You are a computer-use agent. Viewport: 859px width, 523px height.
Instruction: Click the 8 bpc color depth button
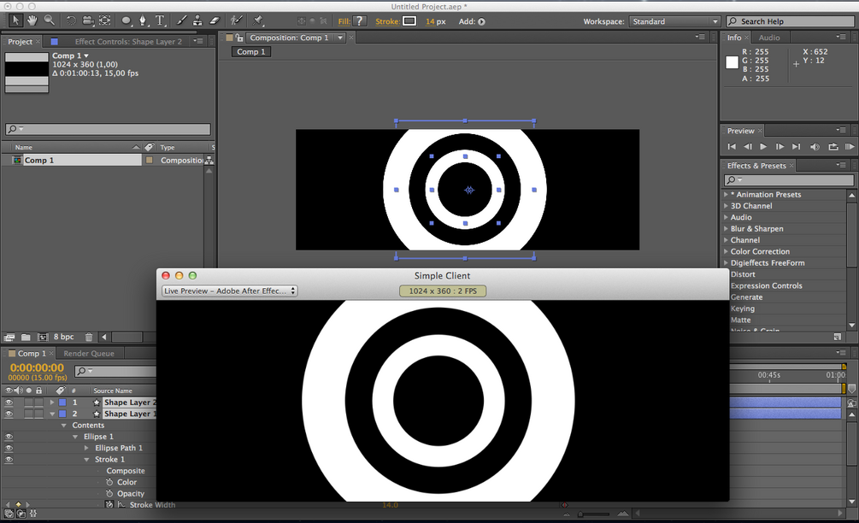[x=63, y=338]
